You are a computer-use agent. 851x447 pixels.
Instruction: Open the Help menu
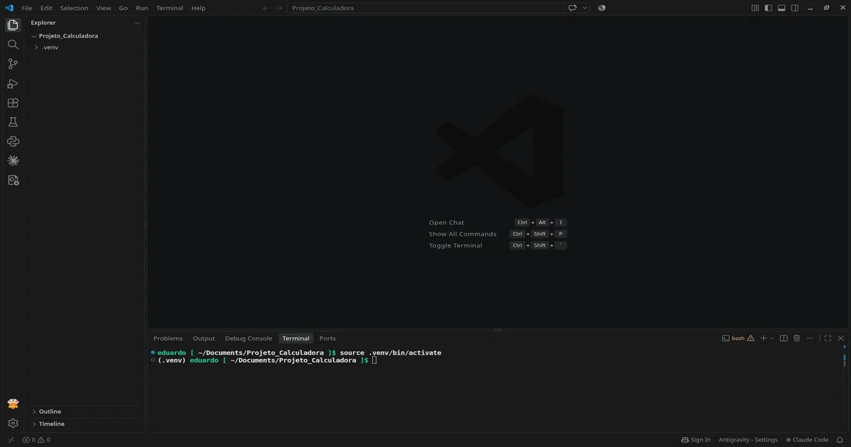[x=199, y=8]
